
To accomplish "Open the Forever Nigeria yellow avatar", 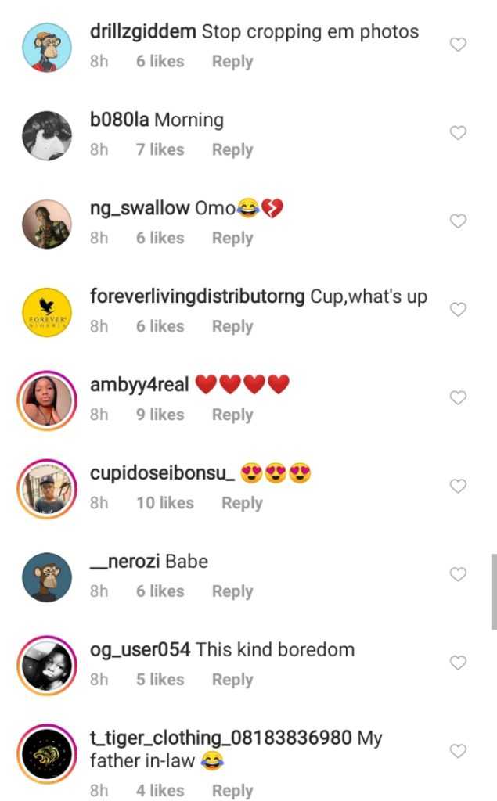I will [x=47, y=312].
